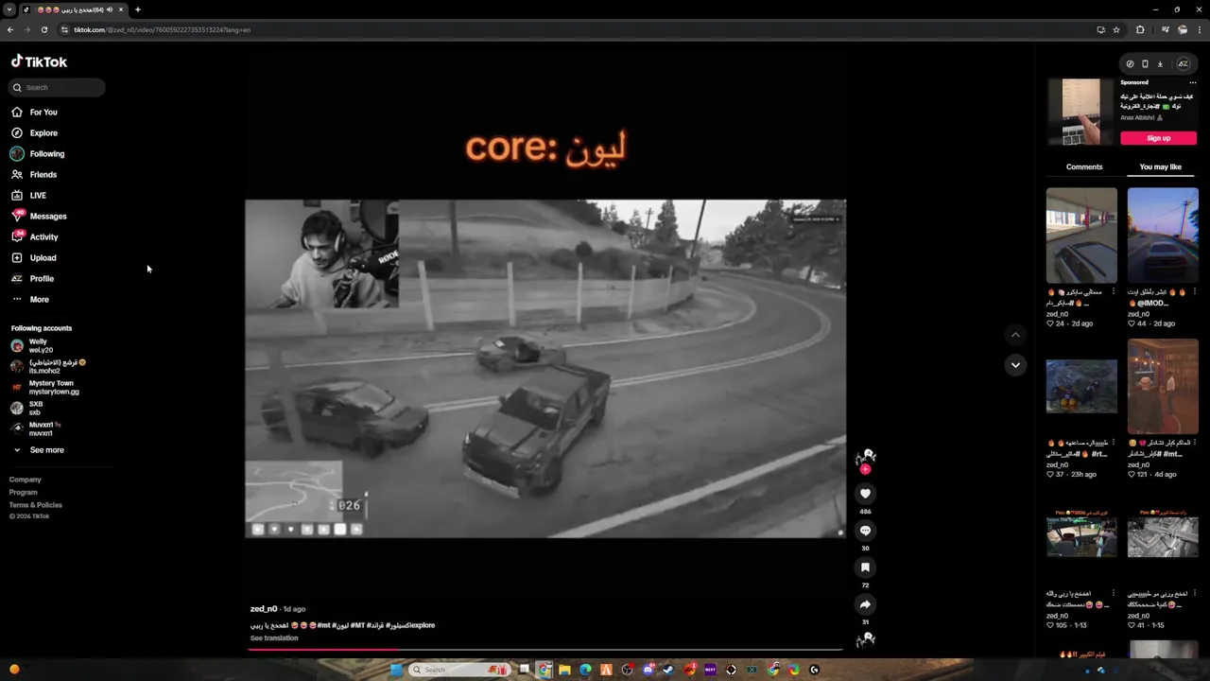Open the Mystery Town account

click(44, 387)
